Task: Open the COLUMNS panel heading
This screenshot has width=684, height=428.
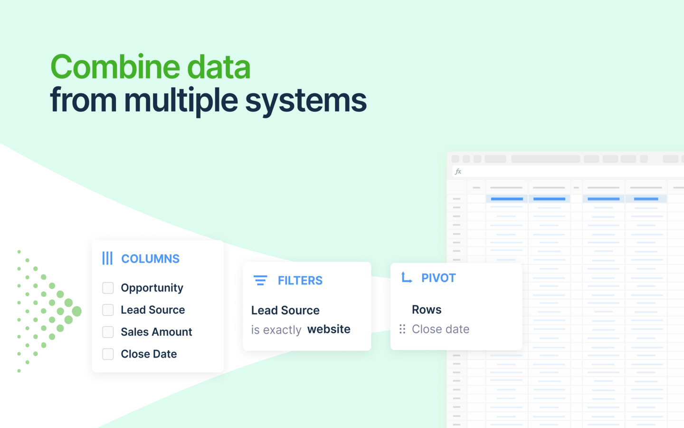Action: [x=150, y=259]
